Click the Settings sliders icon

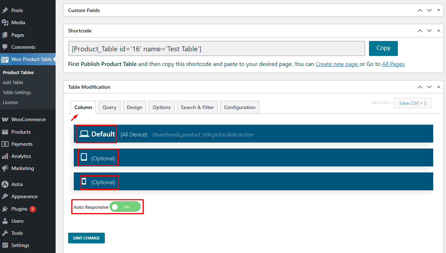5,245
